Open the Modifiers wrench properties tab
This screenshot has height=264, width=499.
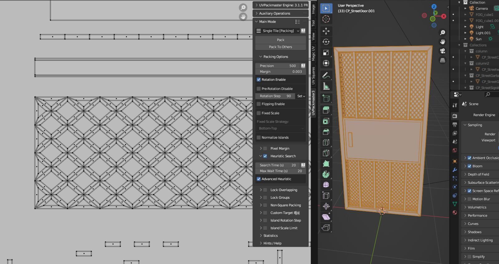point(455,170)
